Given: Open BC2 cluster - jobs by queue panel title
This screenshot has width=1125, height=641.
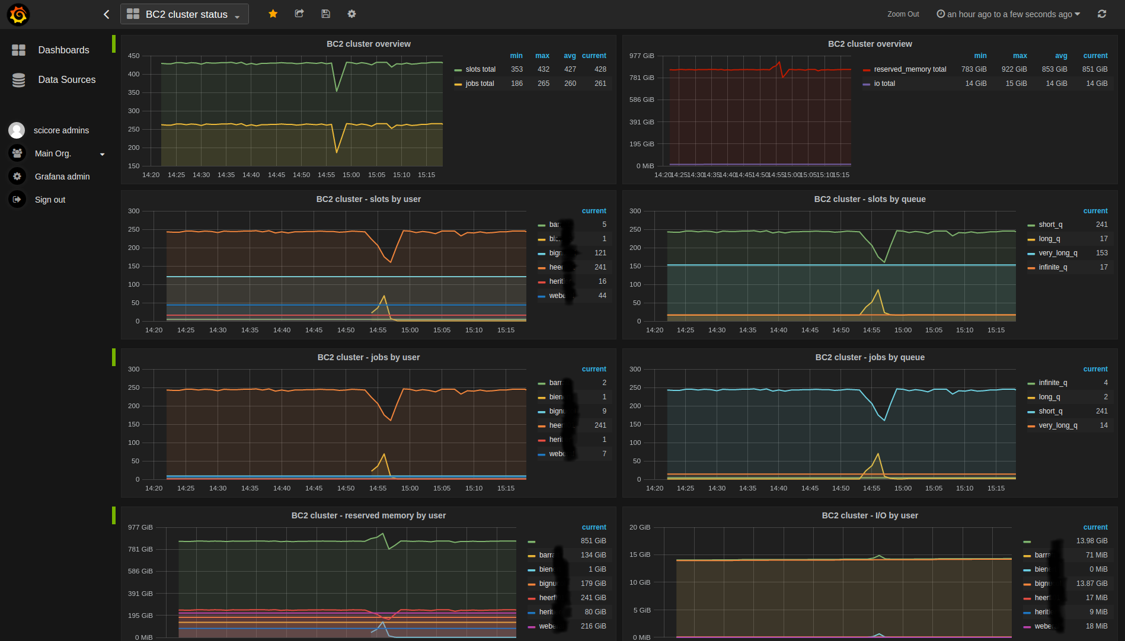Looking at the screenshot, I should pos(870,357).
